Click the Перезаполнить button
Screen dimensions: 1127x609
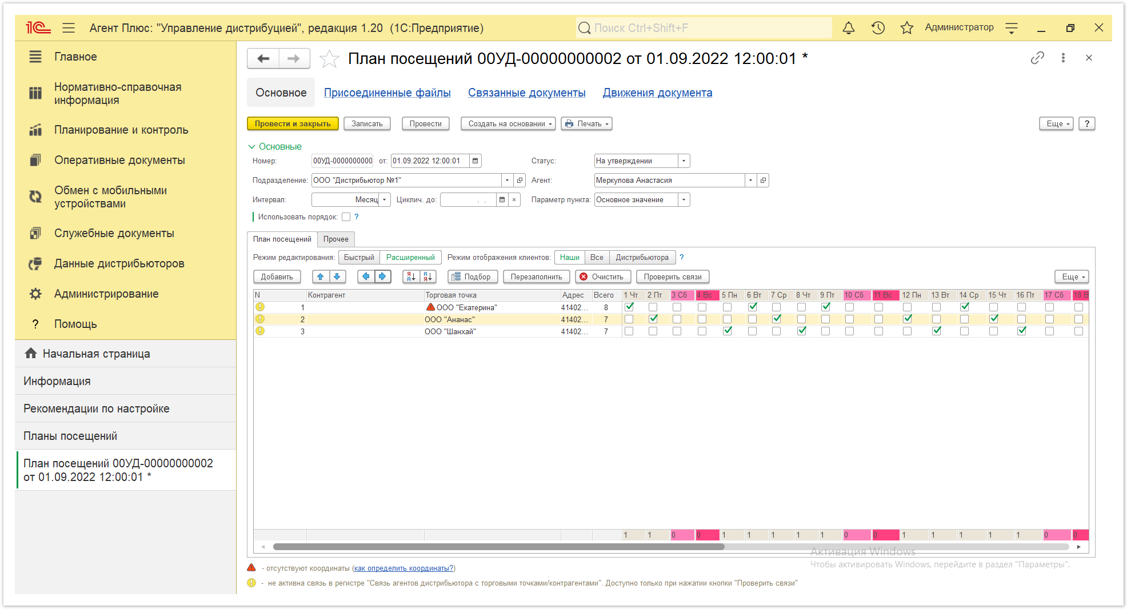(x=537, y=277)
